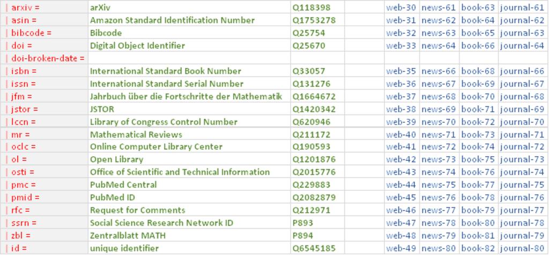549x255 pixels.
Task: Click the Bibcode description text
Action: 106,33
